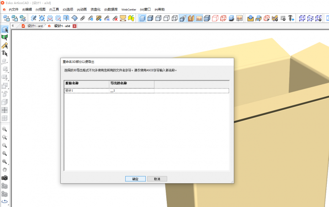
Task: Select the hand pan tool
Action: tap(5, 169)
